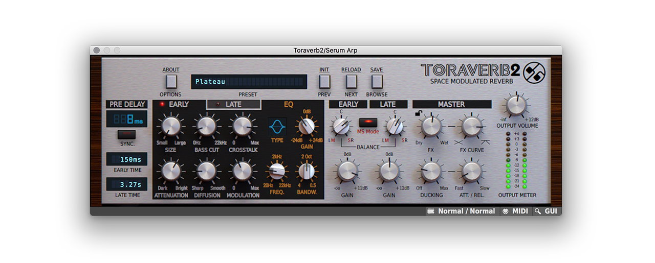
Task: Click the LATE balance knob
Action: click(x=394, y=126)
